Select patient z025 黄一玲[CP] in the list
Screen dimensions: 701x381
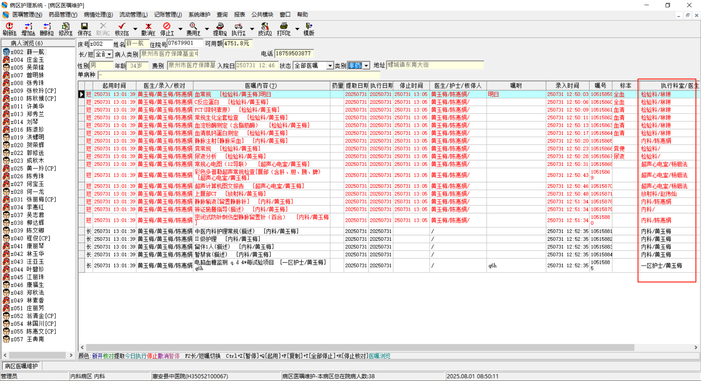pyautogui.click(x=34, y=169)
